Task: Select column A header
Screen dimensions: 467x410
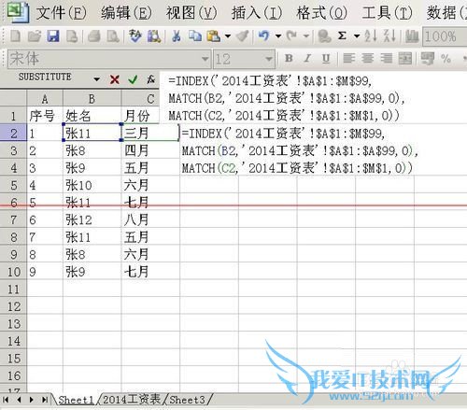Action: [45, 99]
